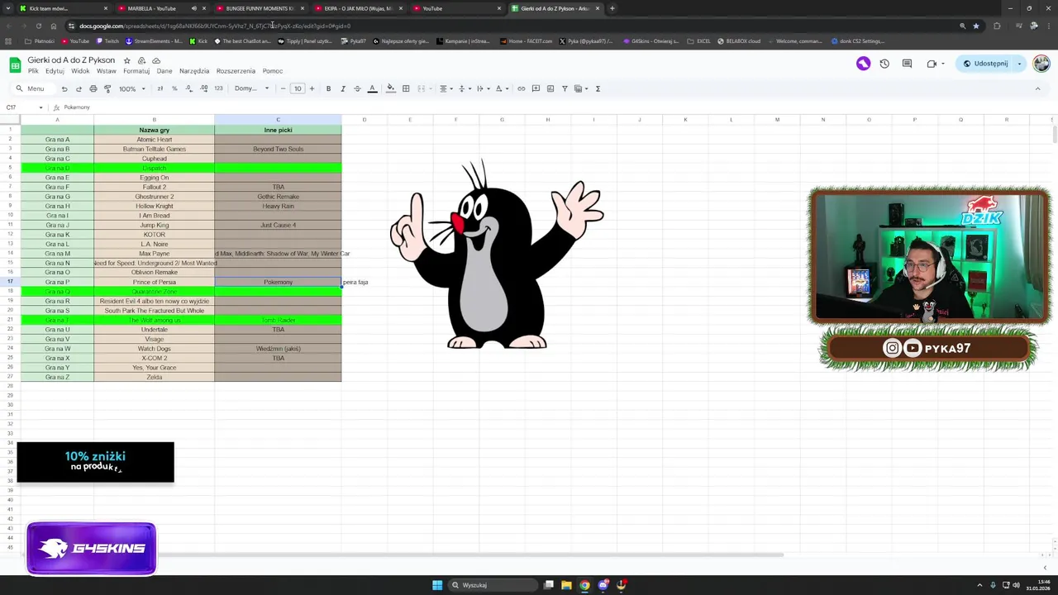Toggle bold formatting
This screenshot has width=1058, height=595.
coord(328,88)
